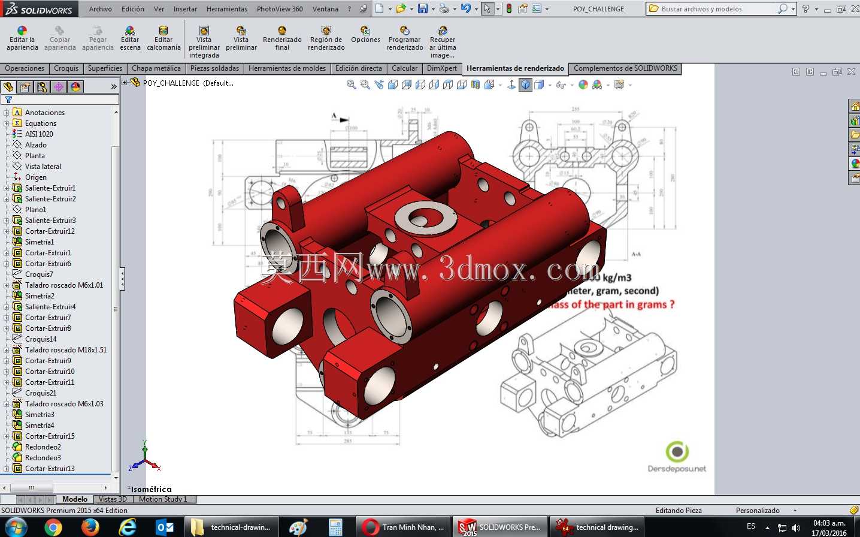Open the Insertar menu
Viewport: 860px width, 537px height.
(185, 9)
